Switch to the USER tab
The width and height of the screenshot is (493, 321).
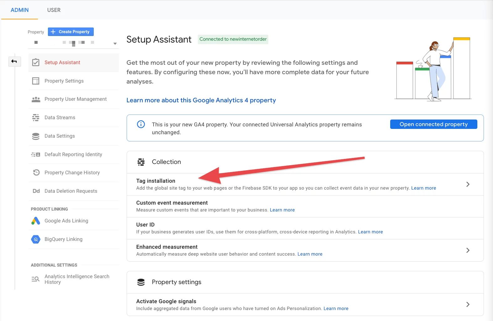(54, 10)
